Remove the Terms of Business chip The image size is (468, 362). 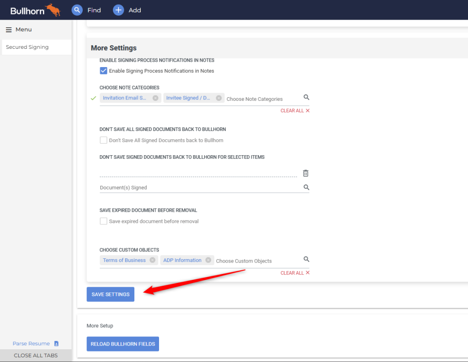click(154, 260)
